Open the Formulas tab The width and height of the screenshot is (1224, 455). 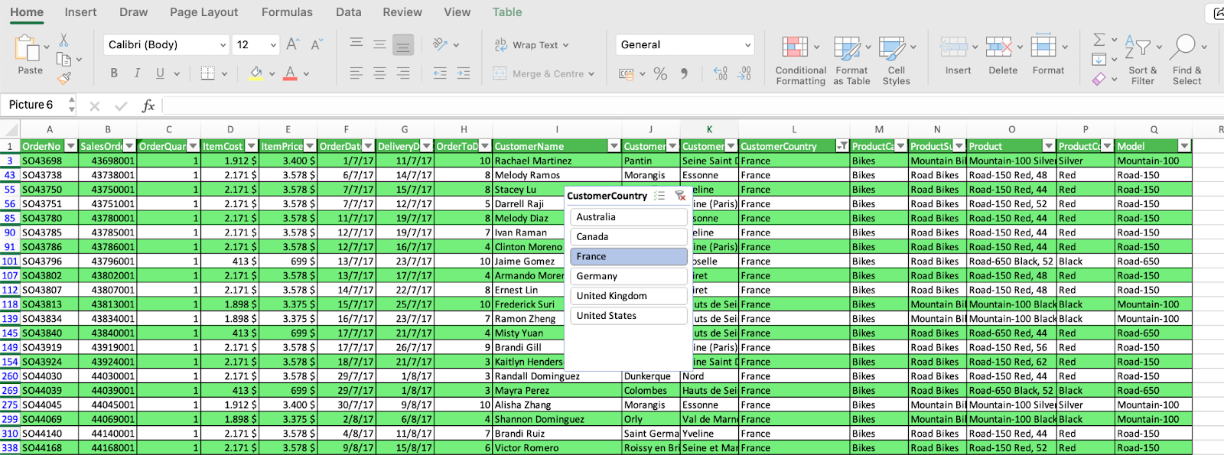pos(287,12)
